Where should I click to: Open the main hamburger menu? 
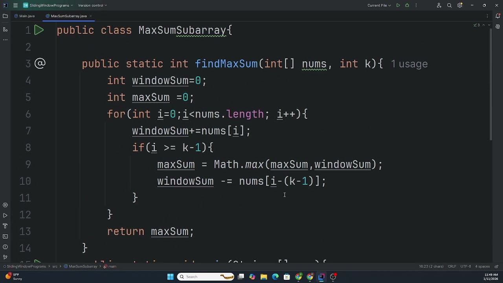pos(15,6)
